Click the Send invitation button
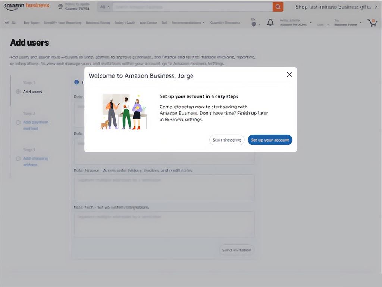The image size is (382, 287). [237, 250]
